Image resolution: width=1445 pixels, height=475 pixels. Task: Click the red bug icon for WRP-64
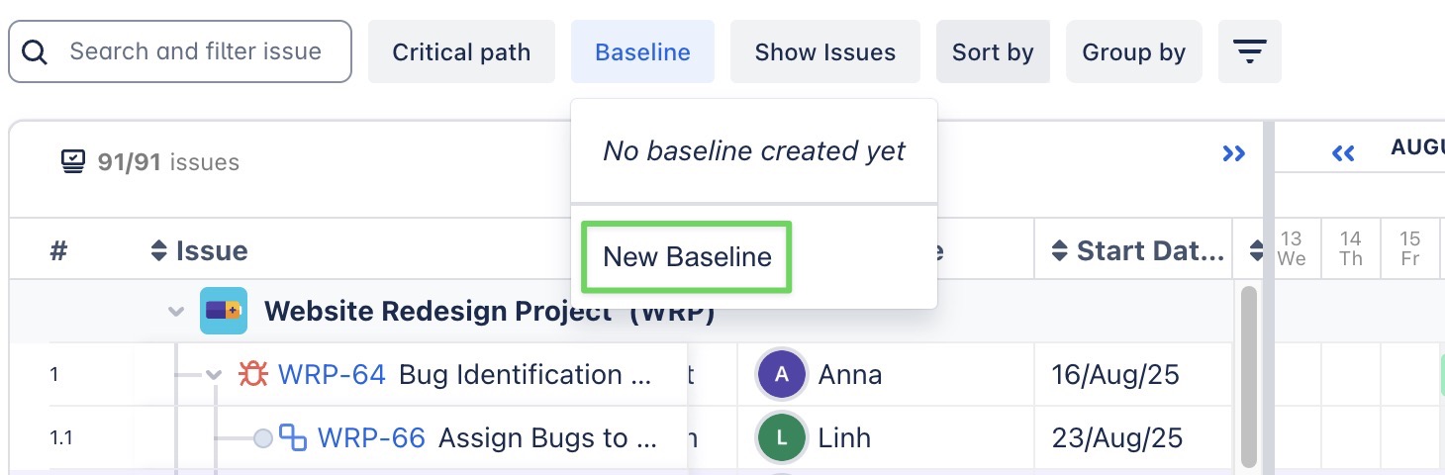(x=253, y=375)
